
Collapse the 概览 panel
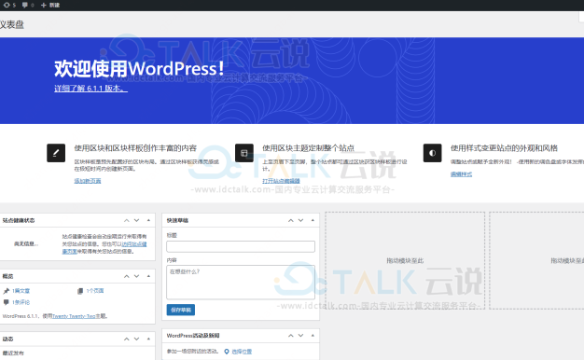(x=148, y=276)
